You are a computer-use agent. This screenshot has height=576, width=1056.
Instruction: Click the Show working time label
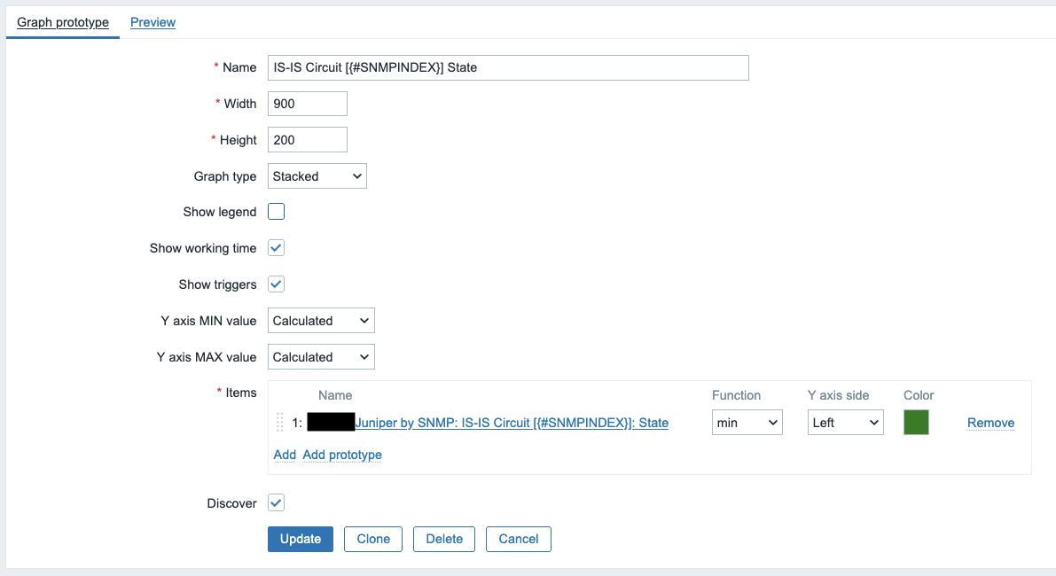pos(203,248)
